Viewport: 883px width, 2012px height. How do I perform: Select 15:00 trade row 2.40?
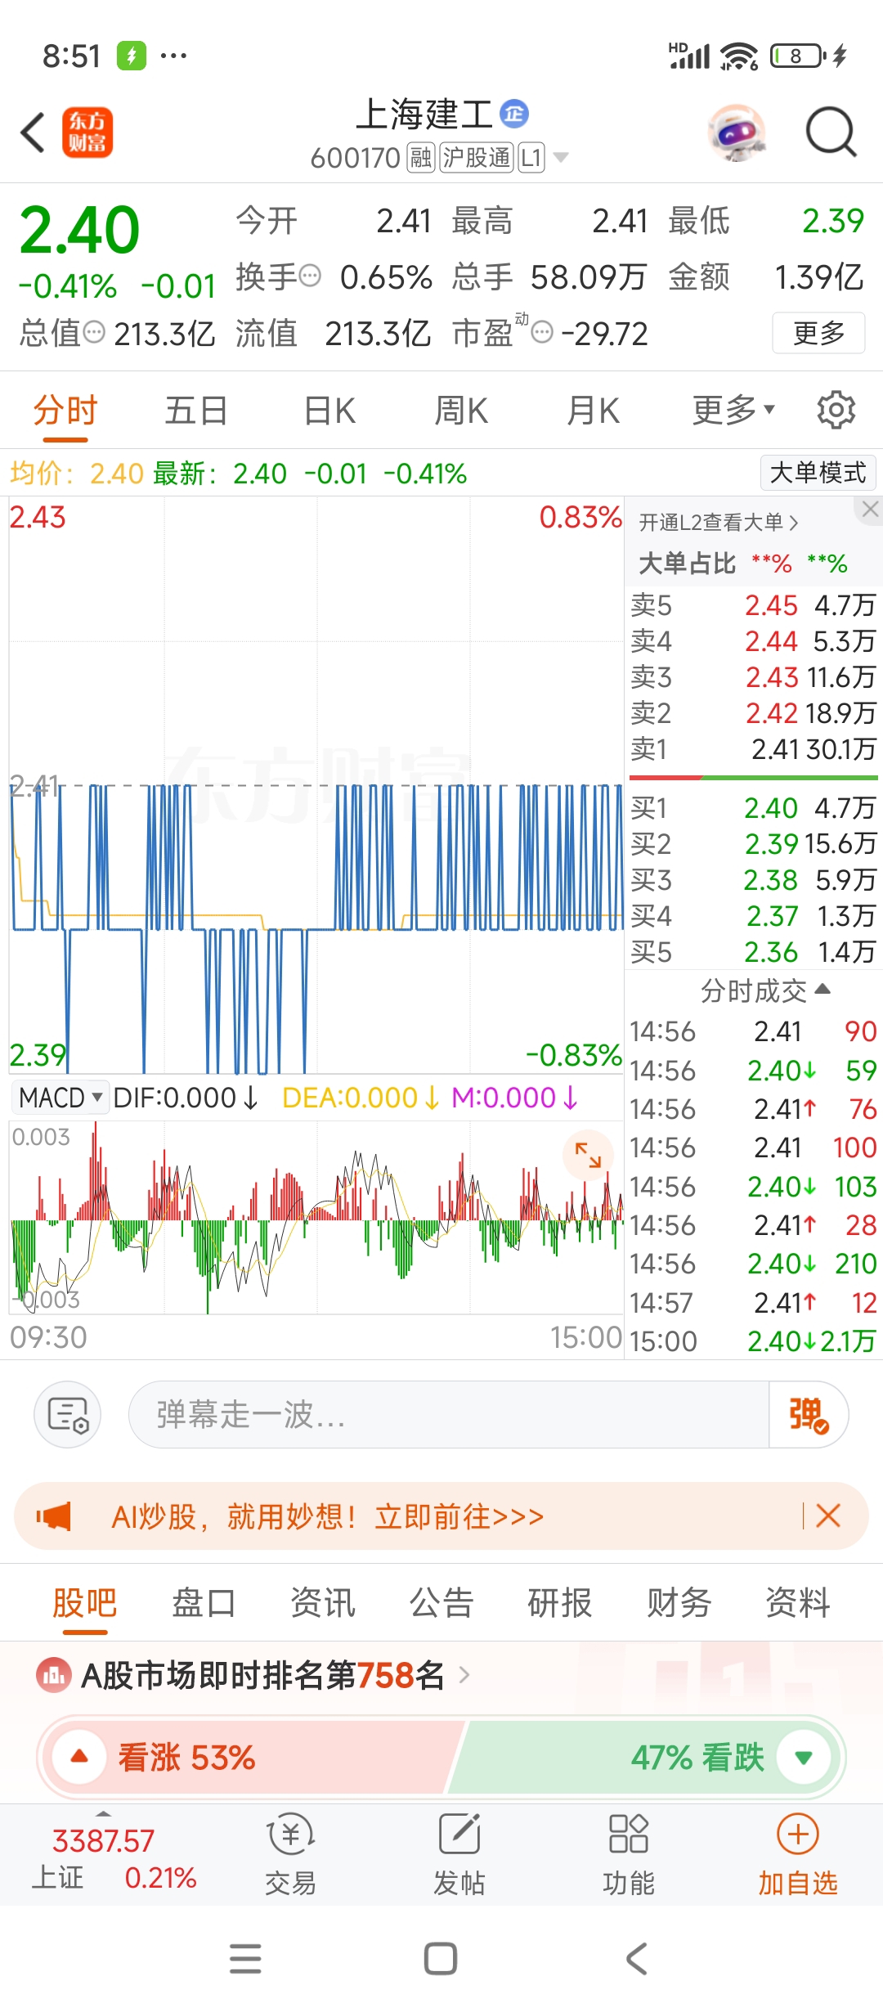pos(753,1341)
